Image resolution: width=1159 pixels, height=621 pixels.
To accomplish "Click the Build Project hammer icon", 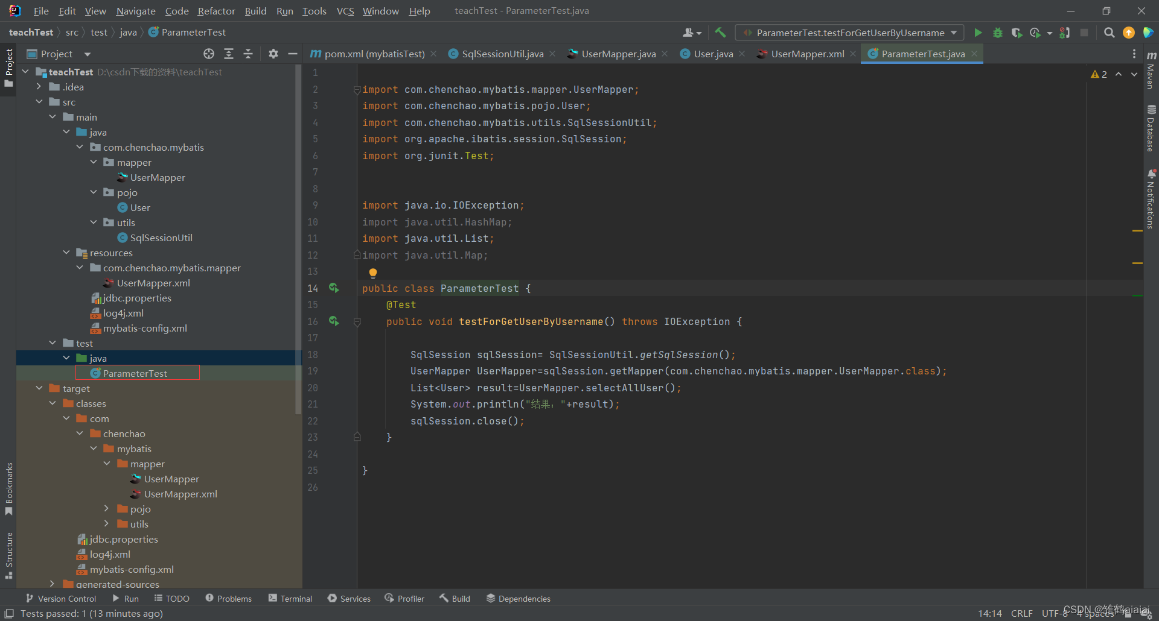I will [720, 33].
